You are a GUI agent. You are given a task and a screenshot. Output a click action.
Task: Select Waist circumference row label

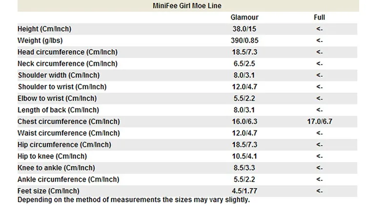coord(69,133)
